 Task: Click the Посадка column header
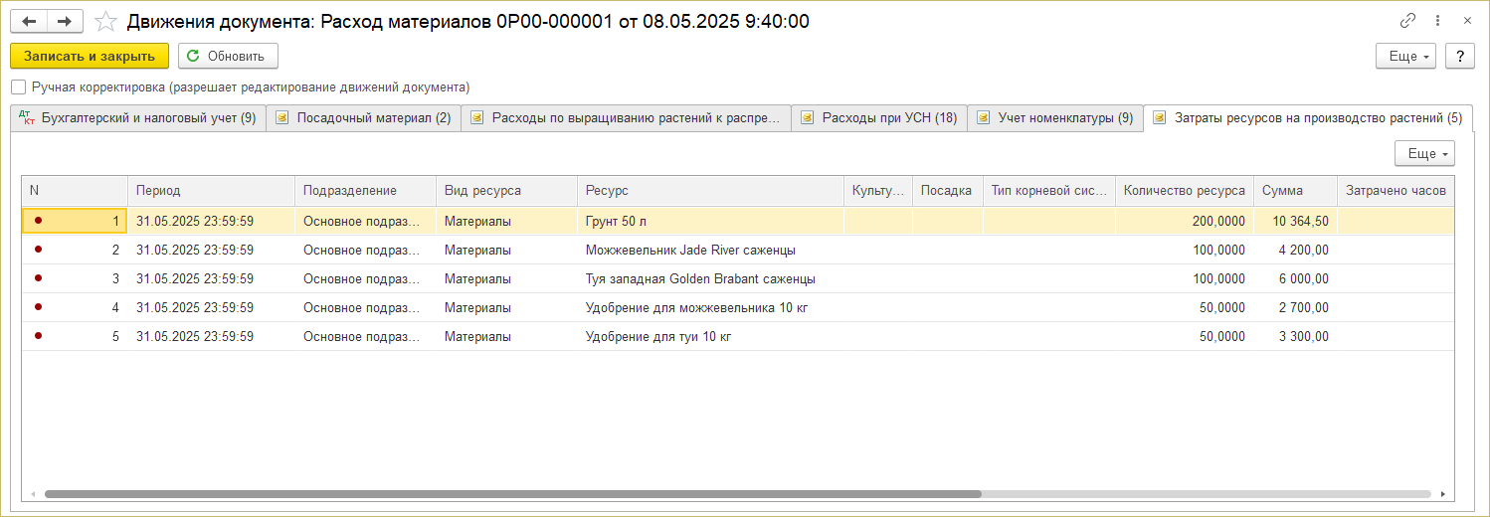947,190
